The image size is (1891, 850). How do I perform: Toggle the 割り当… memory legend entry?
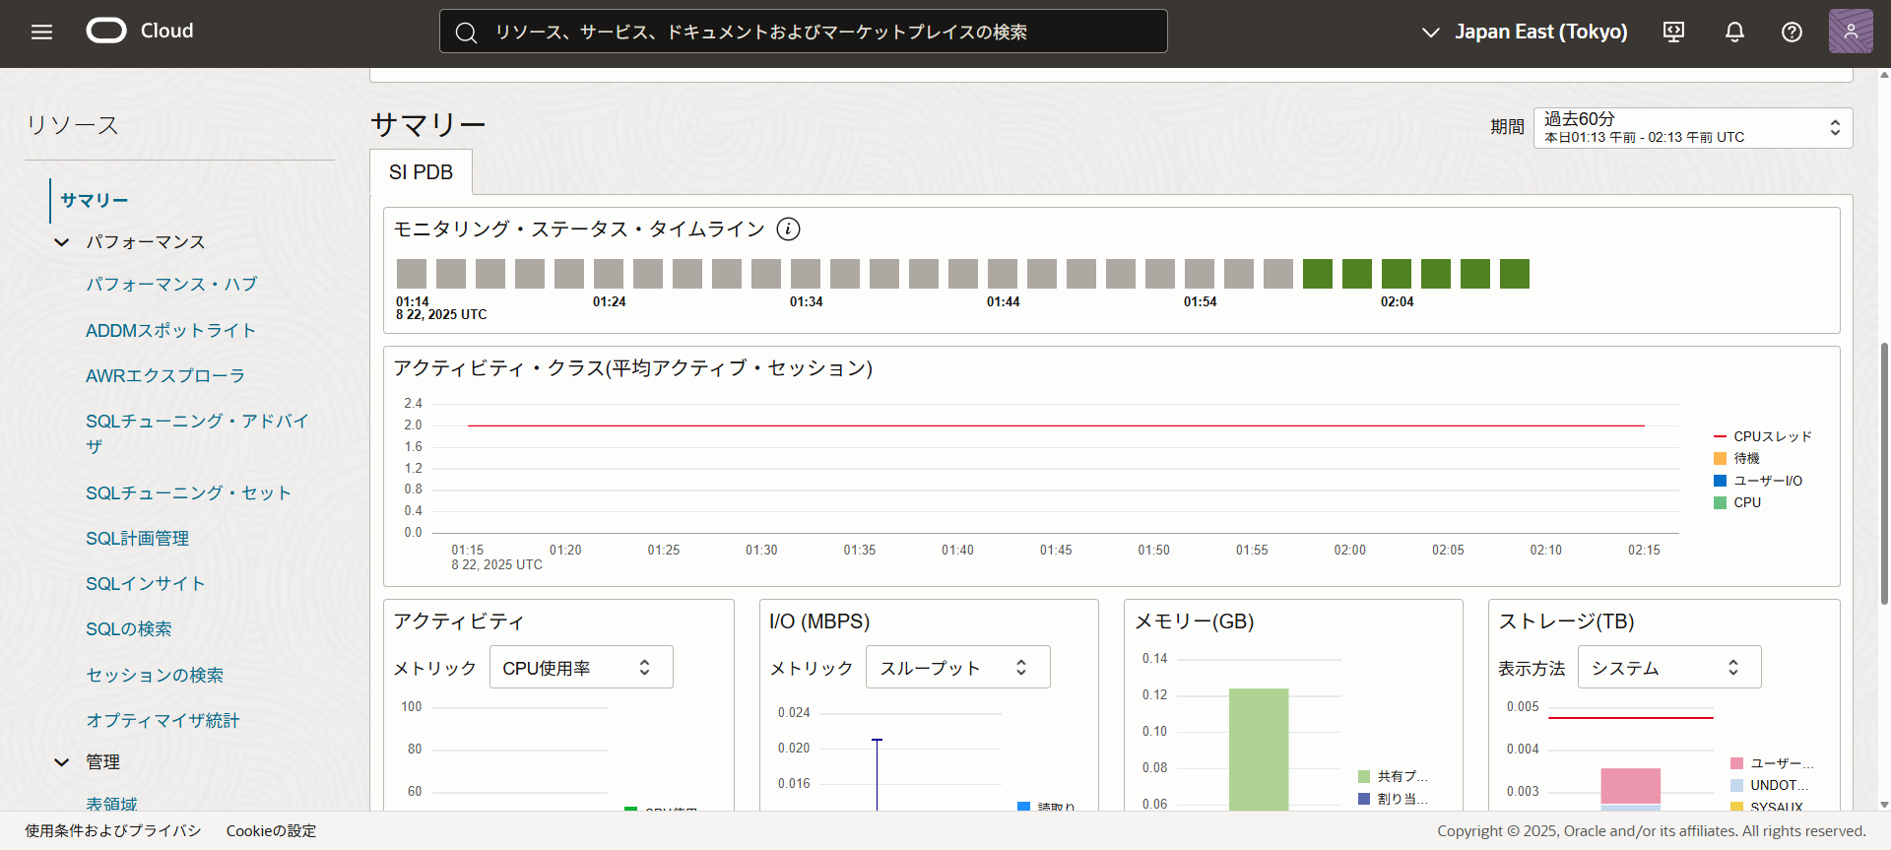click(1393, 799)
